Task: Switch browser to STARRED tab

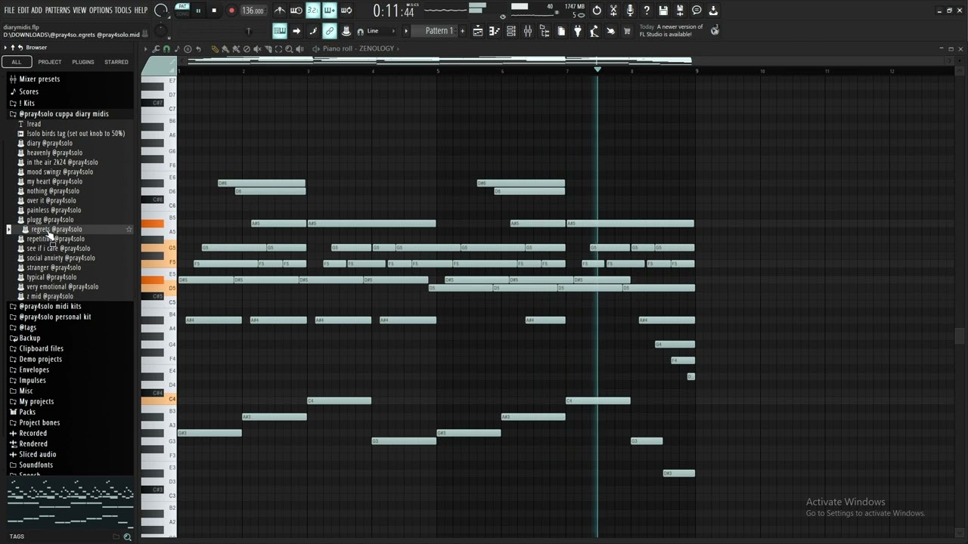Action: (x=116, y=62)
